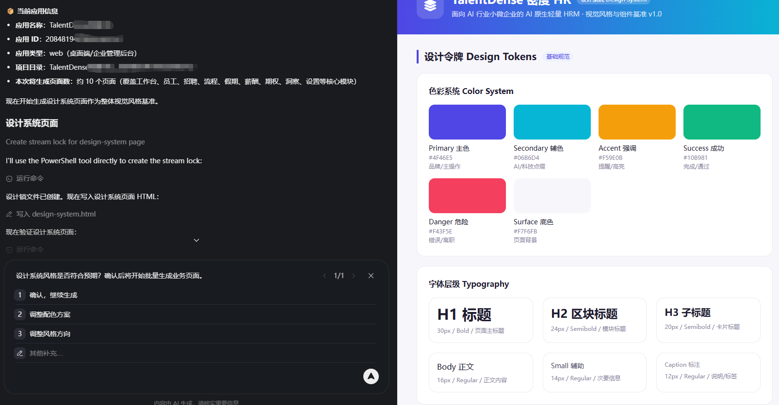Click the cube icon beside 当前应用信息
Image resolution: width=779 pixels, height=405 pixels.
click(10, 11)
